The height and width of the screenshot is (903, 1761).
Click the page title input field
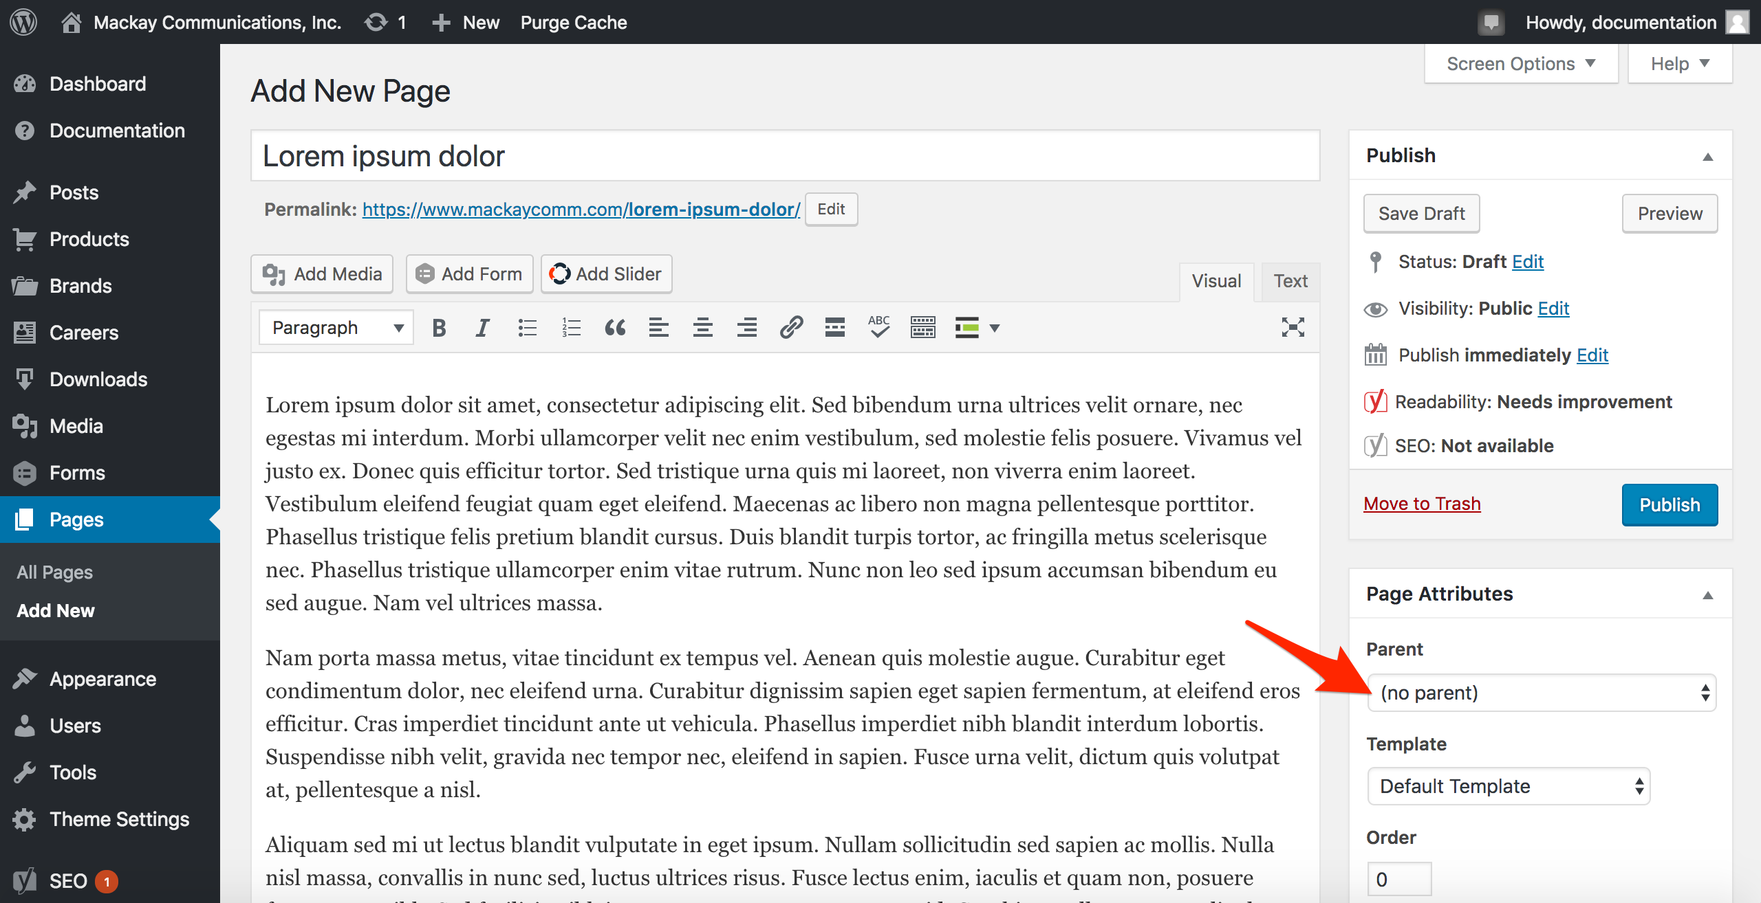(x=786, y=156)
